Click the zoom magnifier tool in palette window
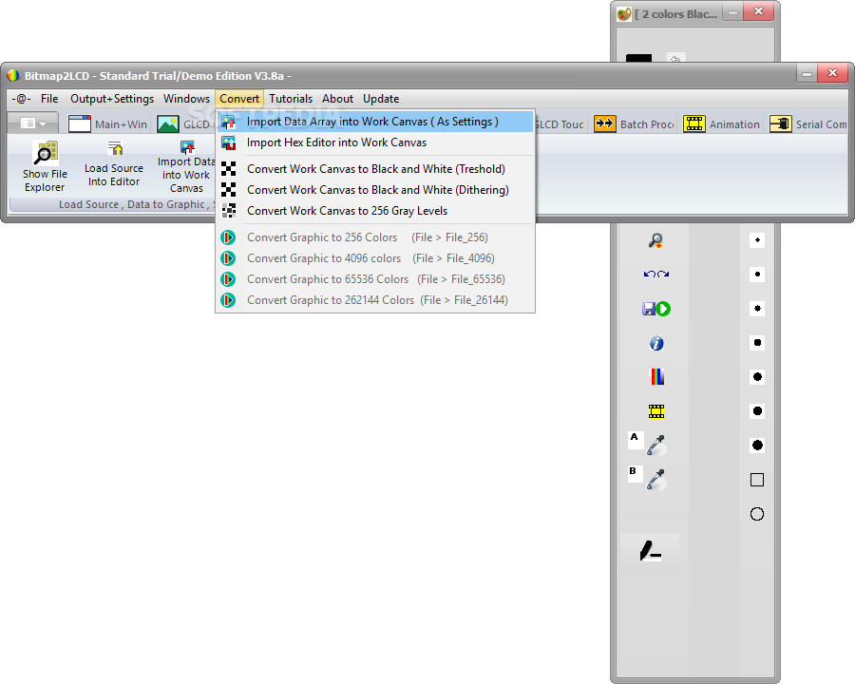 (655, 240)
